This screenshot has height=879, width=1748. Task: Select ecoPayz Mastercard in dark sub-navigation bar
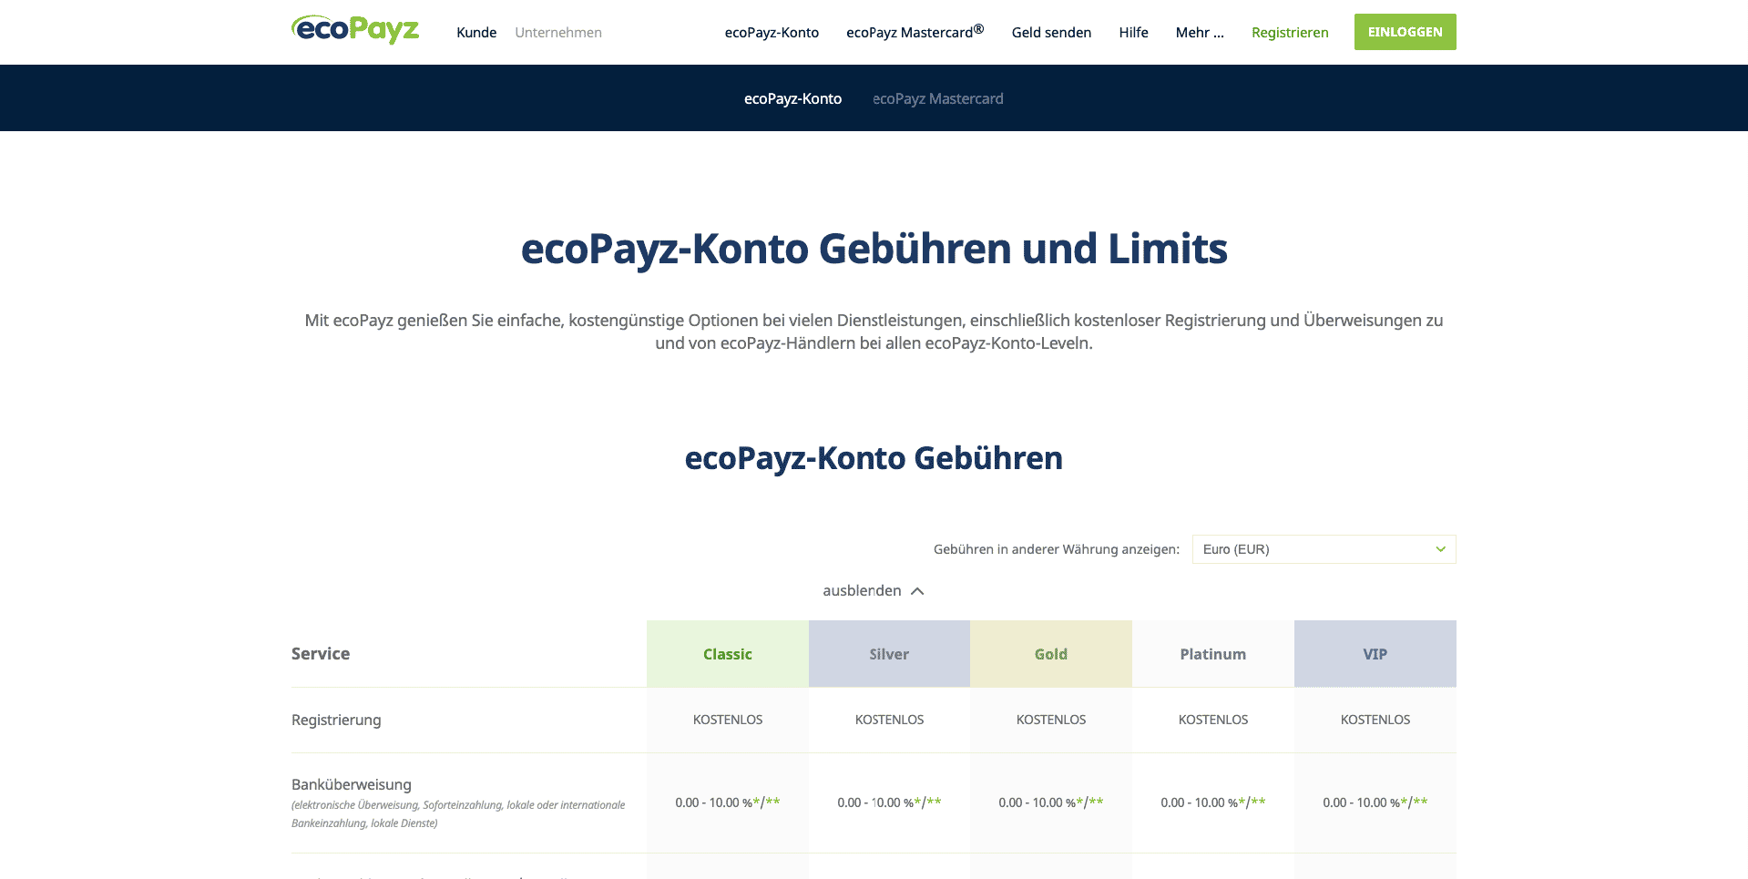(x=938, y=98)
